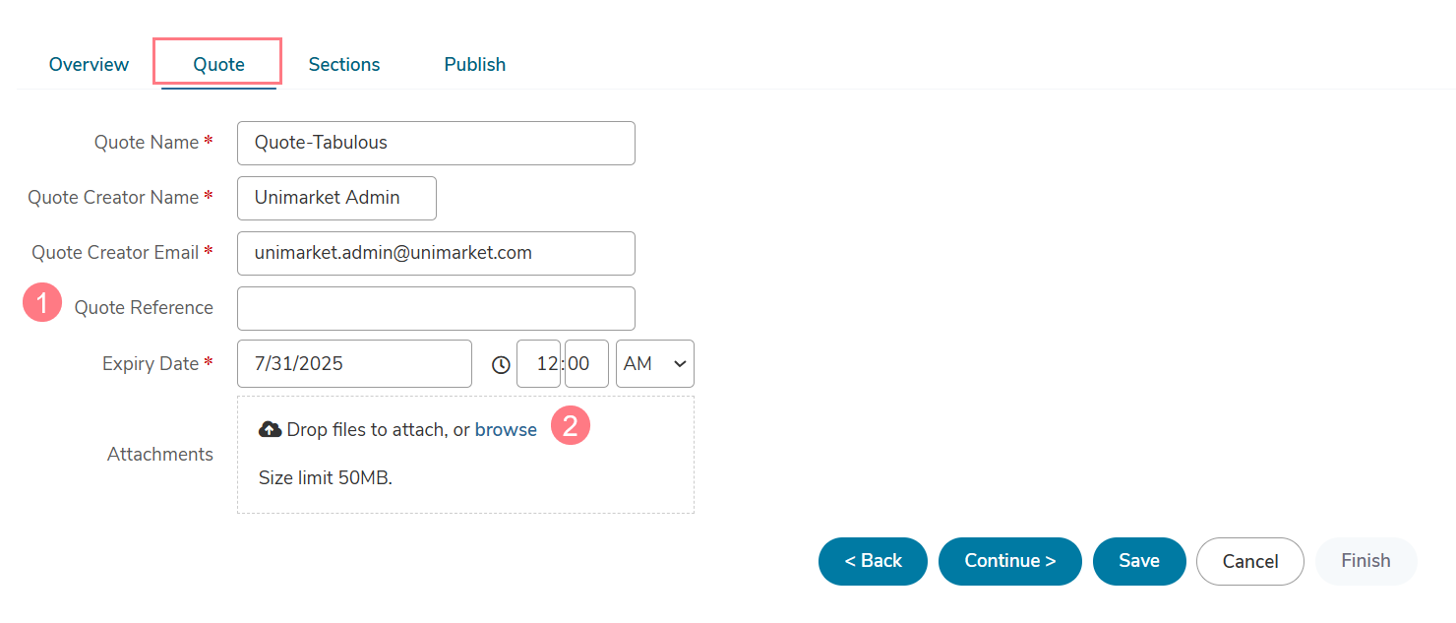Open the Sections tab

click(344, 64)
